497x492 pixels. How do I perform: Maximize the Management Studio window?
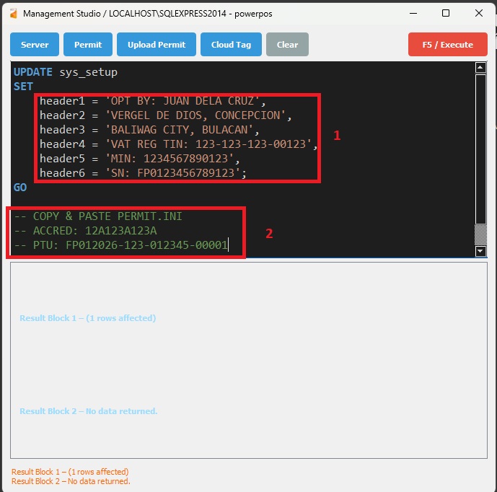[x=446, y=13]
